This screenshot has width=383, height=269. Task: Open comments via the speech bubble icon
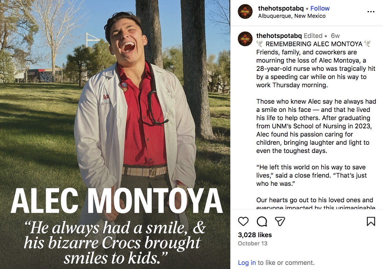pyautogui.click(x=262, y=221)
